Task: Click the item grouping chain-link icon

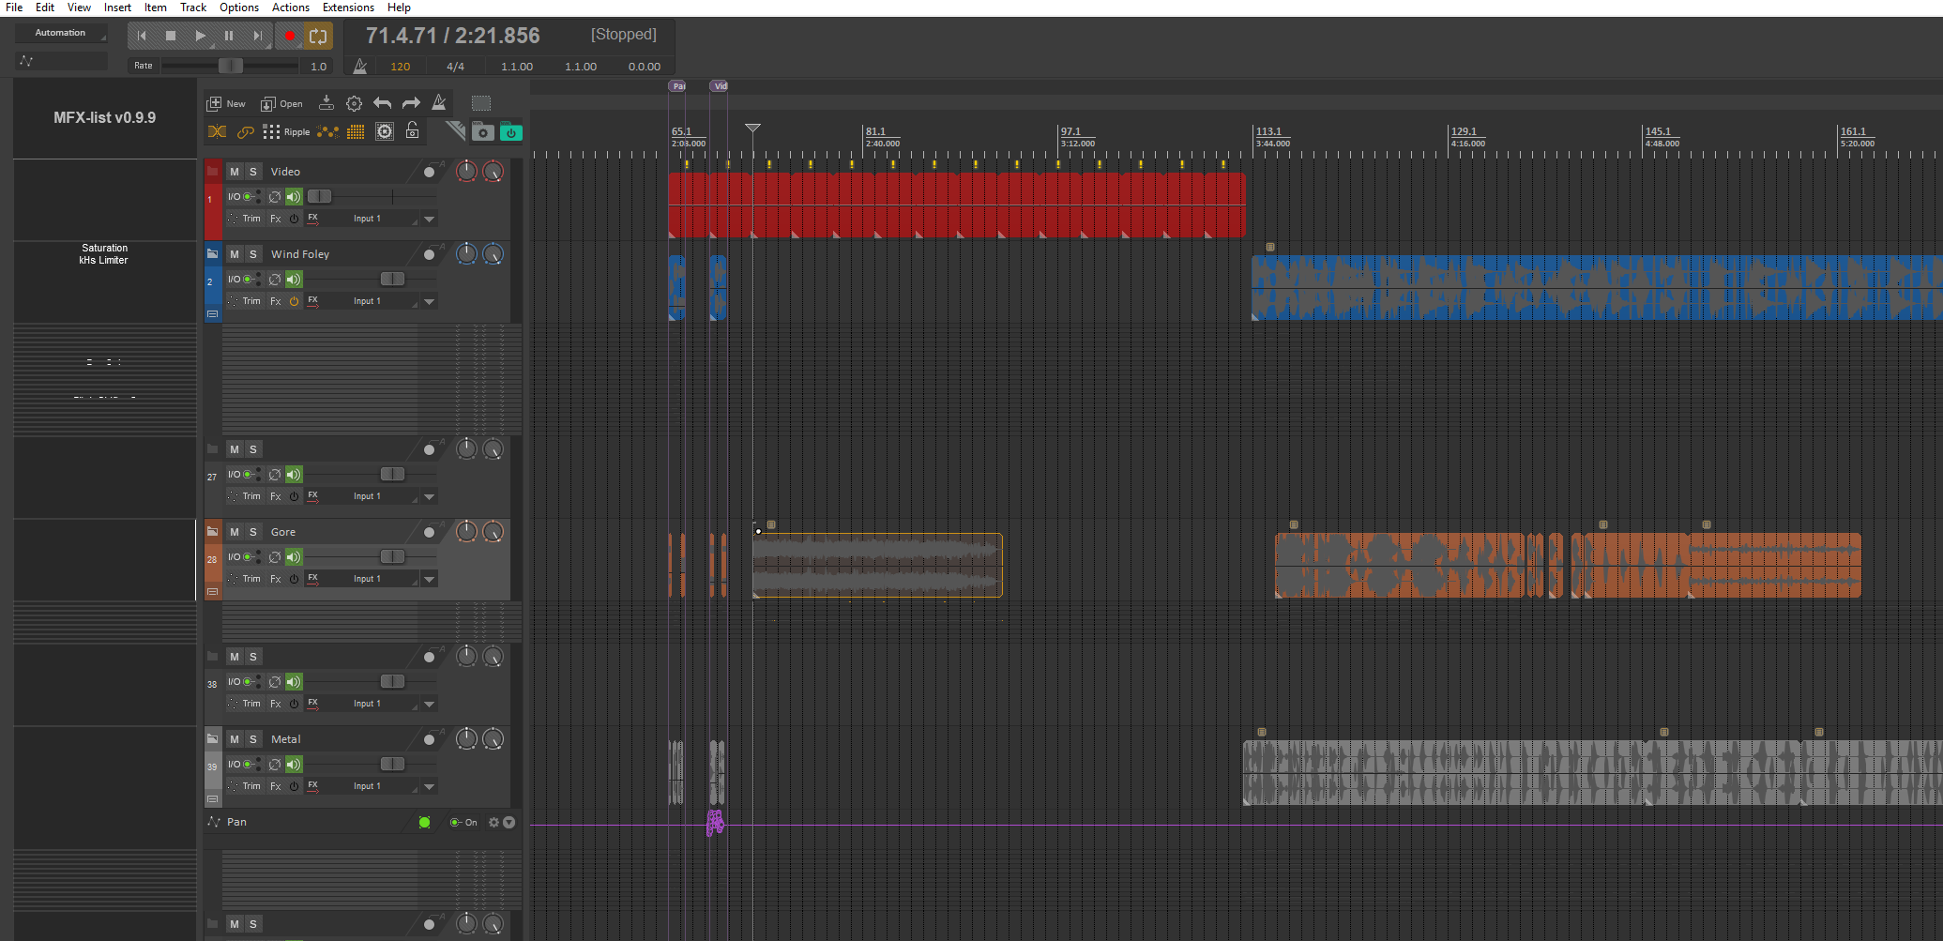Action: [x=245, y=132]
